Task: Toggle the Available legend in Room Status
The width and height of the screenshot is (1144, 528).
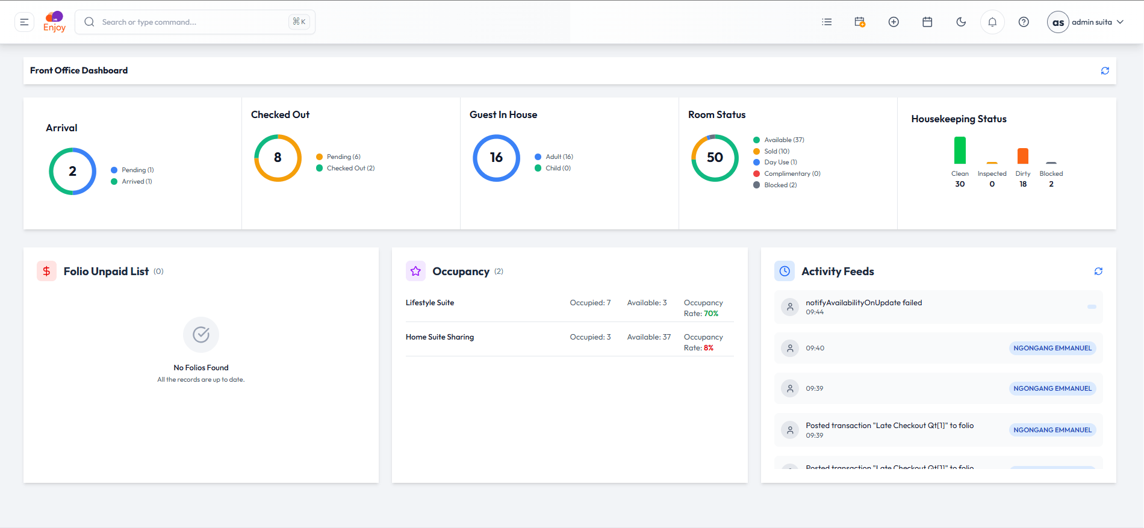Action: click(779, 140)
